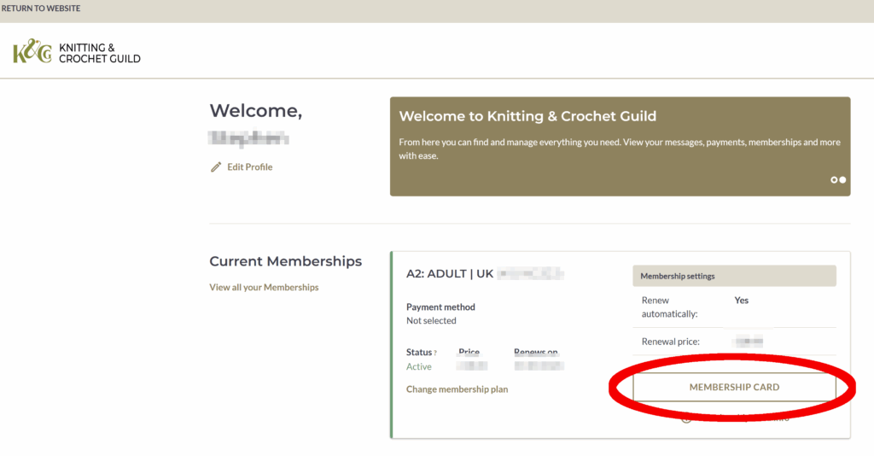Click the Status help question mark
Screen dimensions: 874x456
[x=435, y=353]
